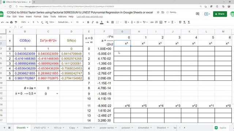Click the browser address bar
This screenshot has height=131, width=234.
[x=105, y=7]
